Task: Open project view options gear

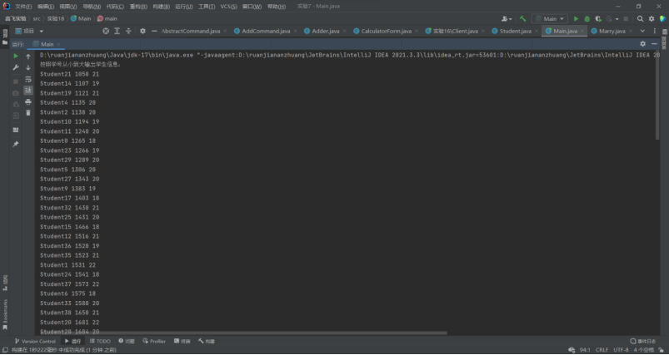Action: pyautogui.click(x=143, y=31)
